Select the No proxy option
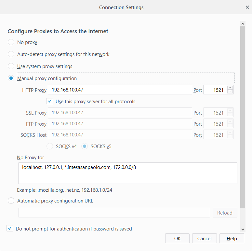 [11, 42]
